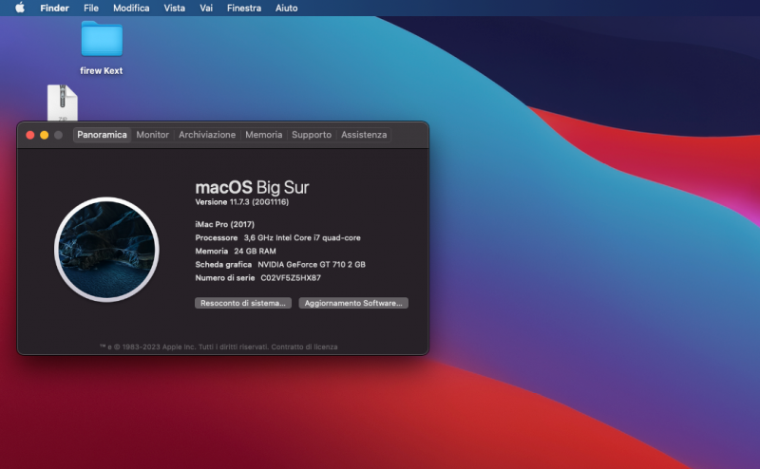Open the firew Kext folder on desktop

[x=102, y=39]
